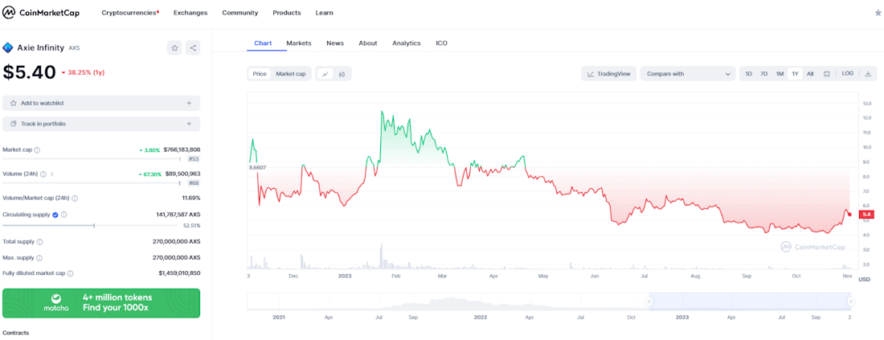Star Axie Infinity with header star button
The image size is (884, 340).
pyautogui.click(x=174, y=48)
